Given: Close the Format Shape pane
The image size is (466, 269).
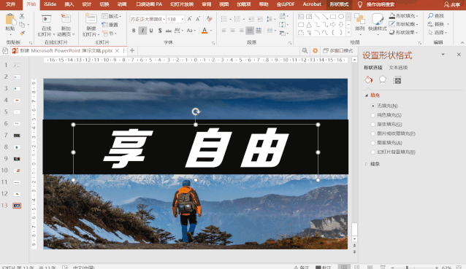Looking at the screenshot, I should pos(459,55).
